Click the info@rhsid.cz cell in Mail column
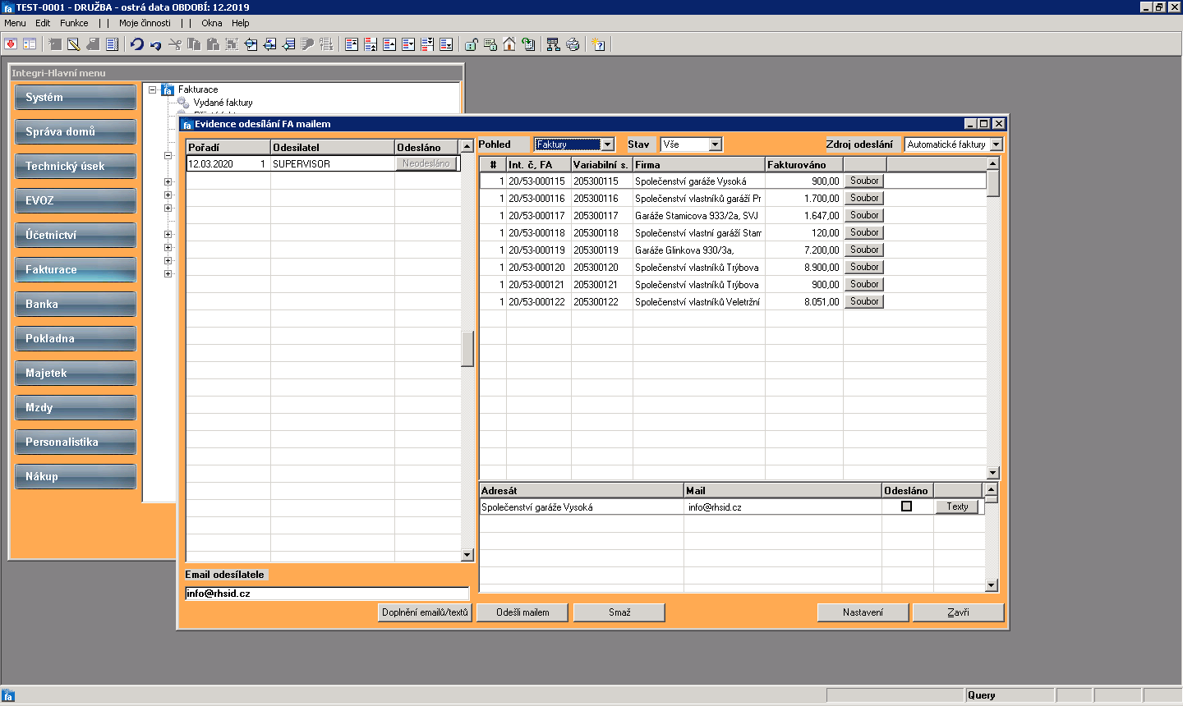This screenshot has height=706, width=1183. pos(783,507)
